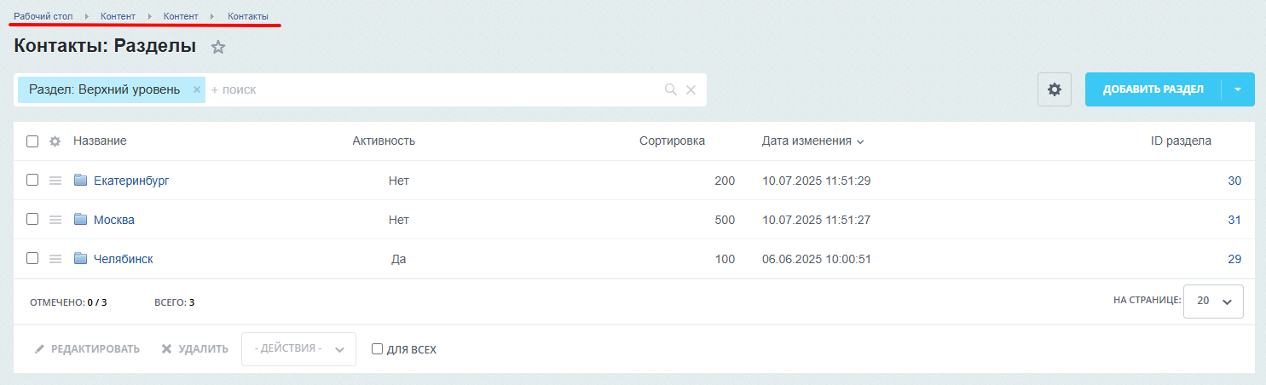Open row menu for Москва
The width and height of the screenshot is (1266, 385).
(x=55, y=220)
